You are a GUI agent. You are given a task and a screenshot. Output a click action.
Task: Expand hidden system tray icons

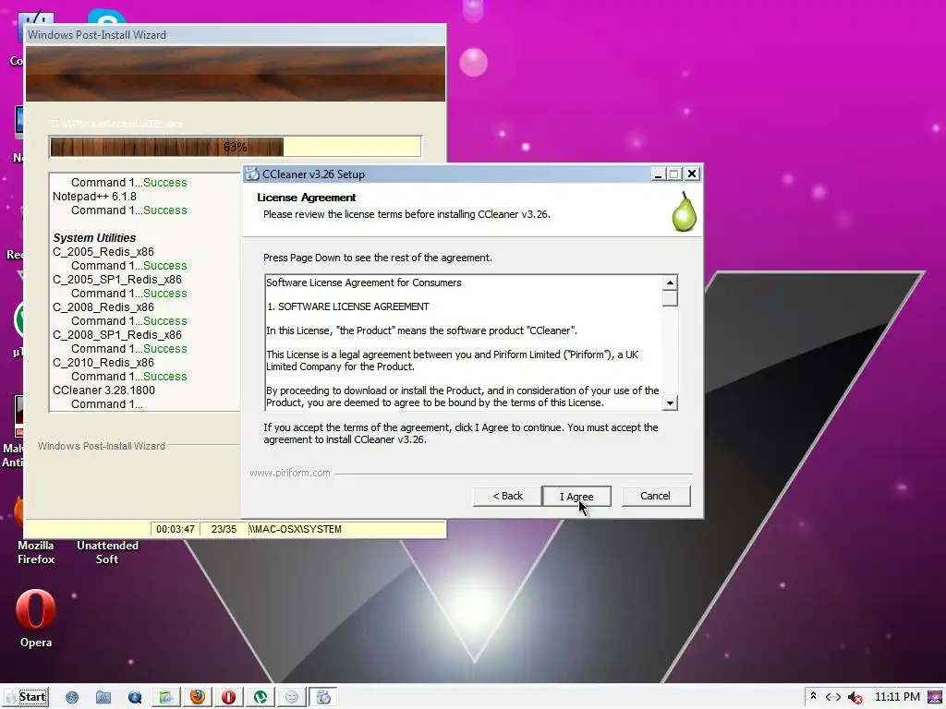(x=813, y=696)
